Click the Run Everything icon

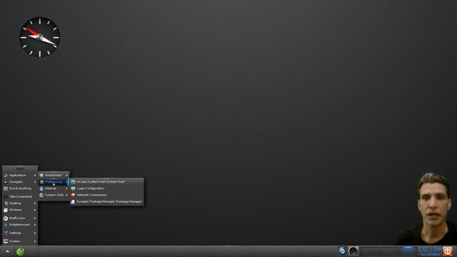click(6, 188)
